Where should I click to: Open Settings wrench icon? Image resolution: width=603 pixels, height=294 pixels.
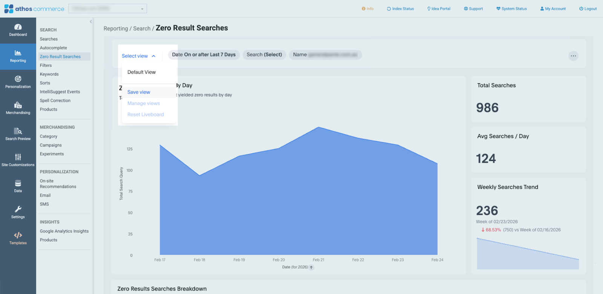pyautogui.click(x=18, y=212)
